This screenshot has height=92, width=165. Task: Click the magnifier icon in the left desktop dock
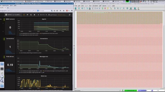click(2, 81)
